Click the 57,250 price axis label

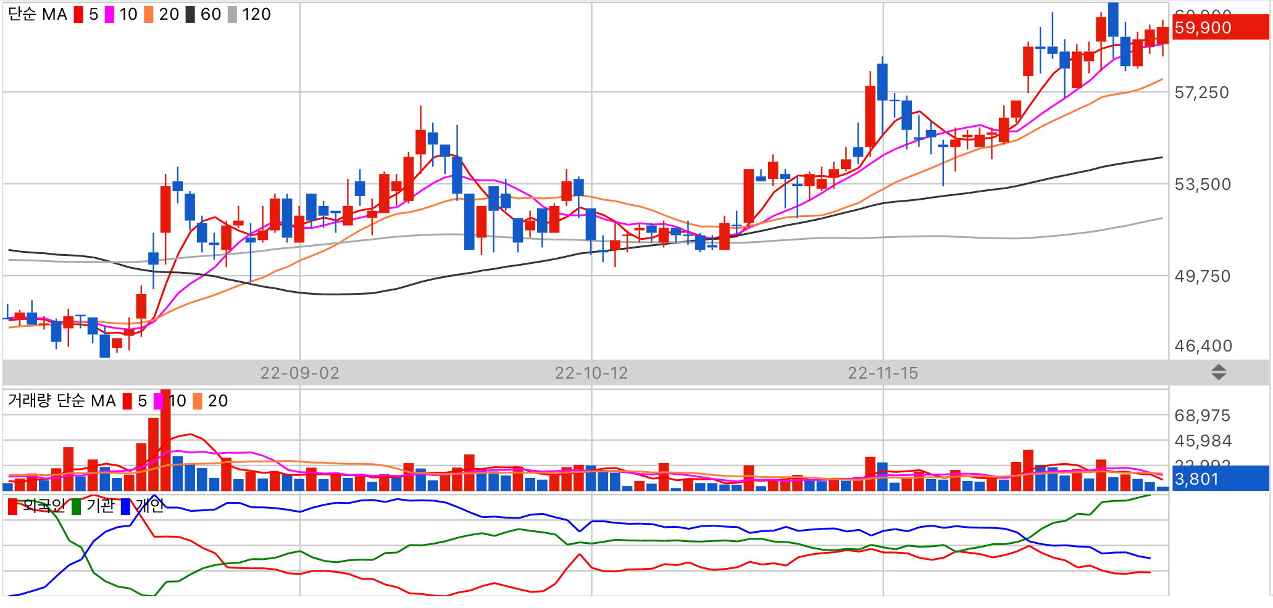coord(1201,92)
